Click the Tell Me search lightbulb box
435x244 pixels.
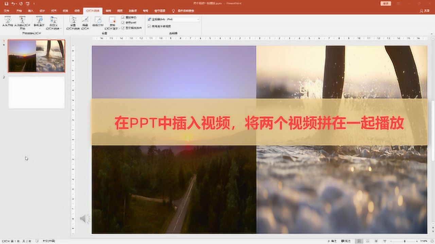[x=184, y=11]
